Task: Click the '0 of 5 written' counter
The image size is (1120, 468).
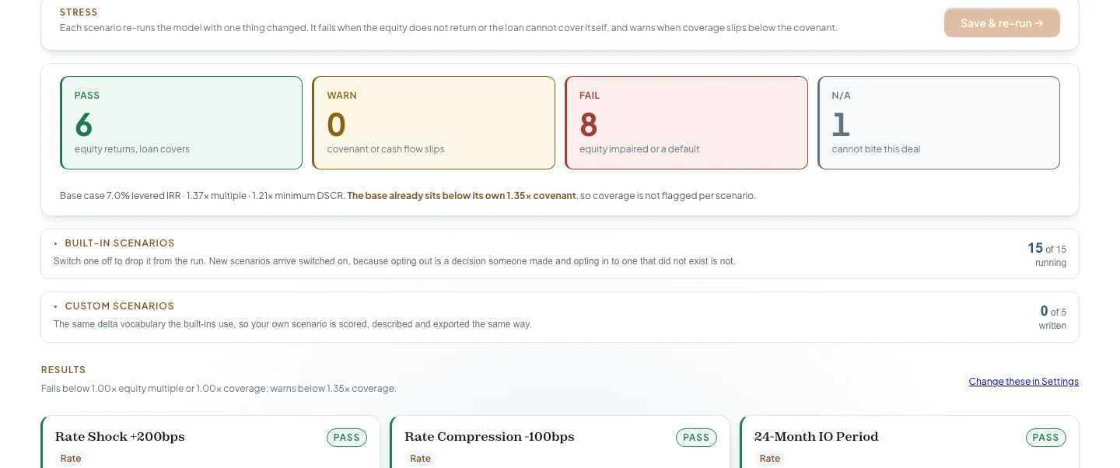Action: pyautogui.click(x=1052, y=318)
